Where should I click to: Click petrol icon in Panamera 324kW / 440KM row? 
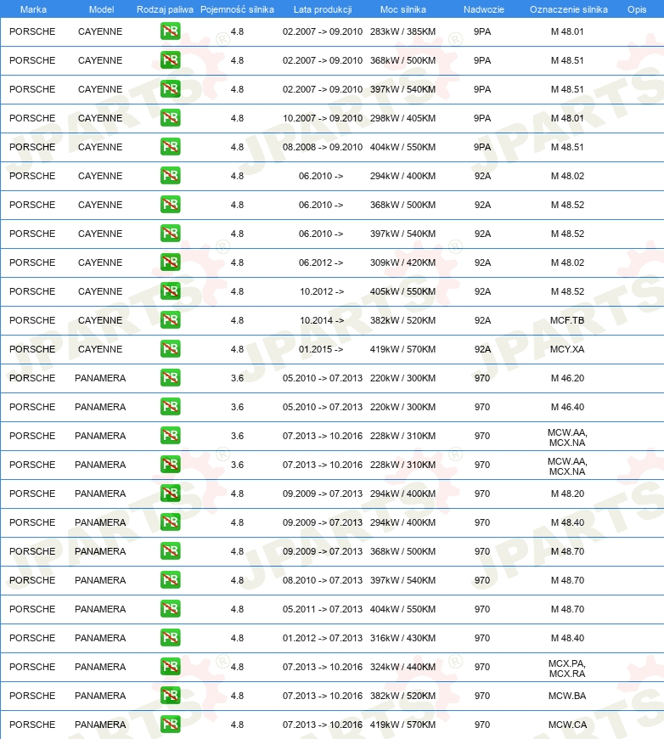tap(170, 667)
